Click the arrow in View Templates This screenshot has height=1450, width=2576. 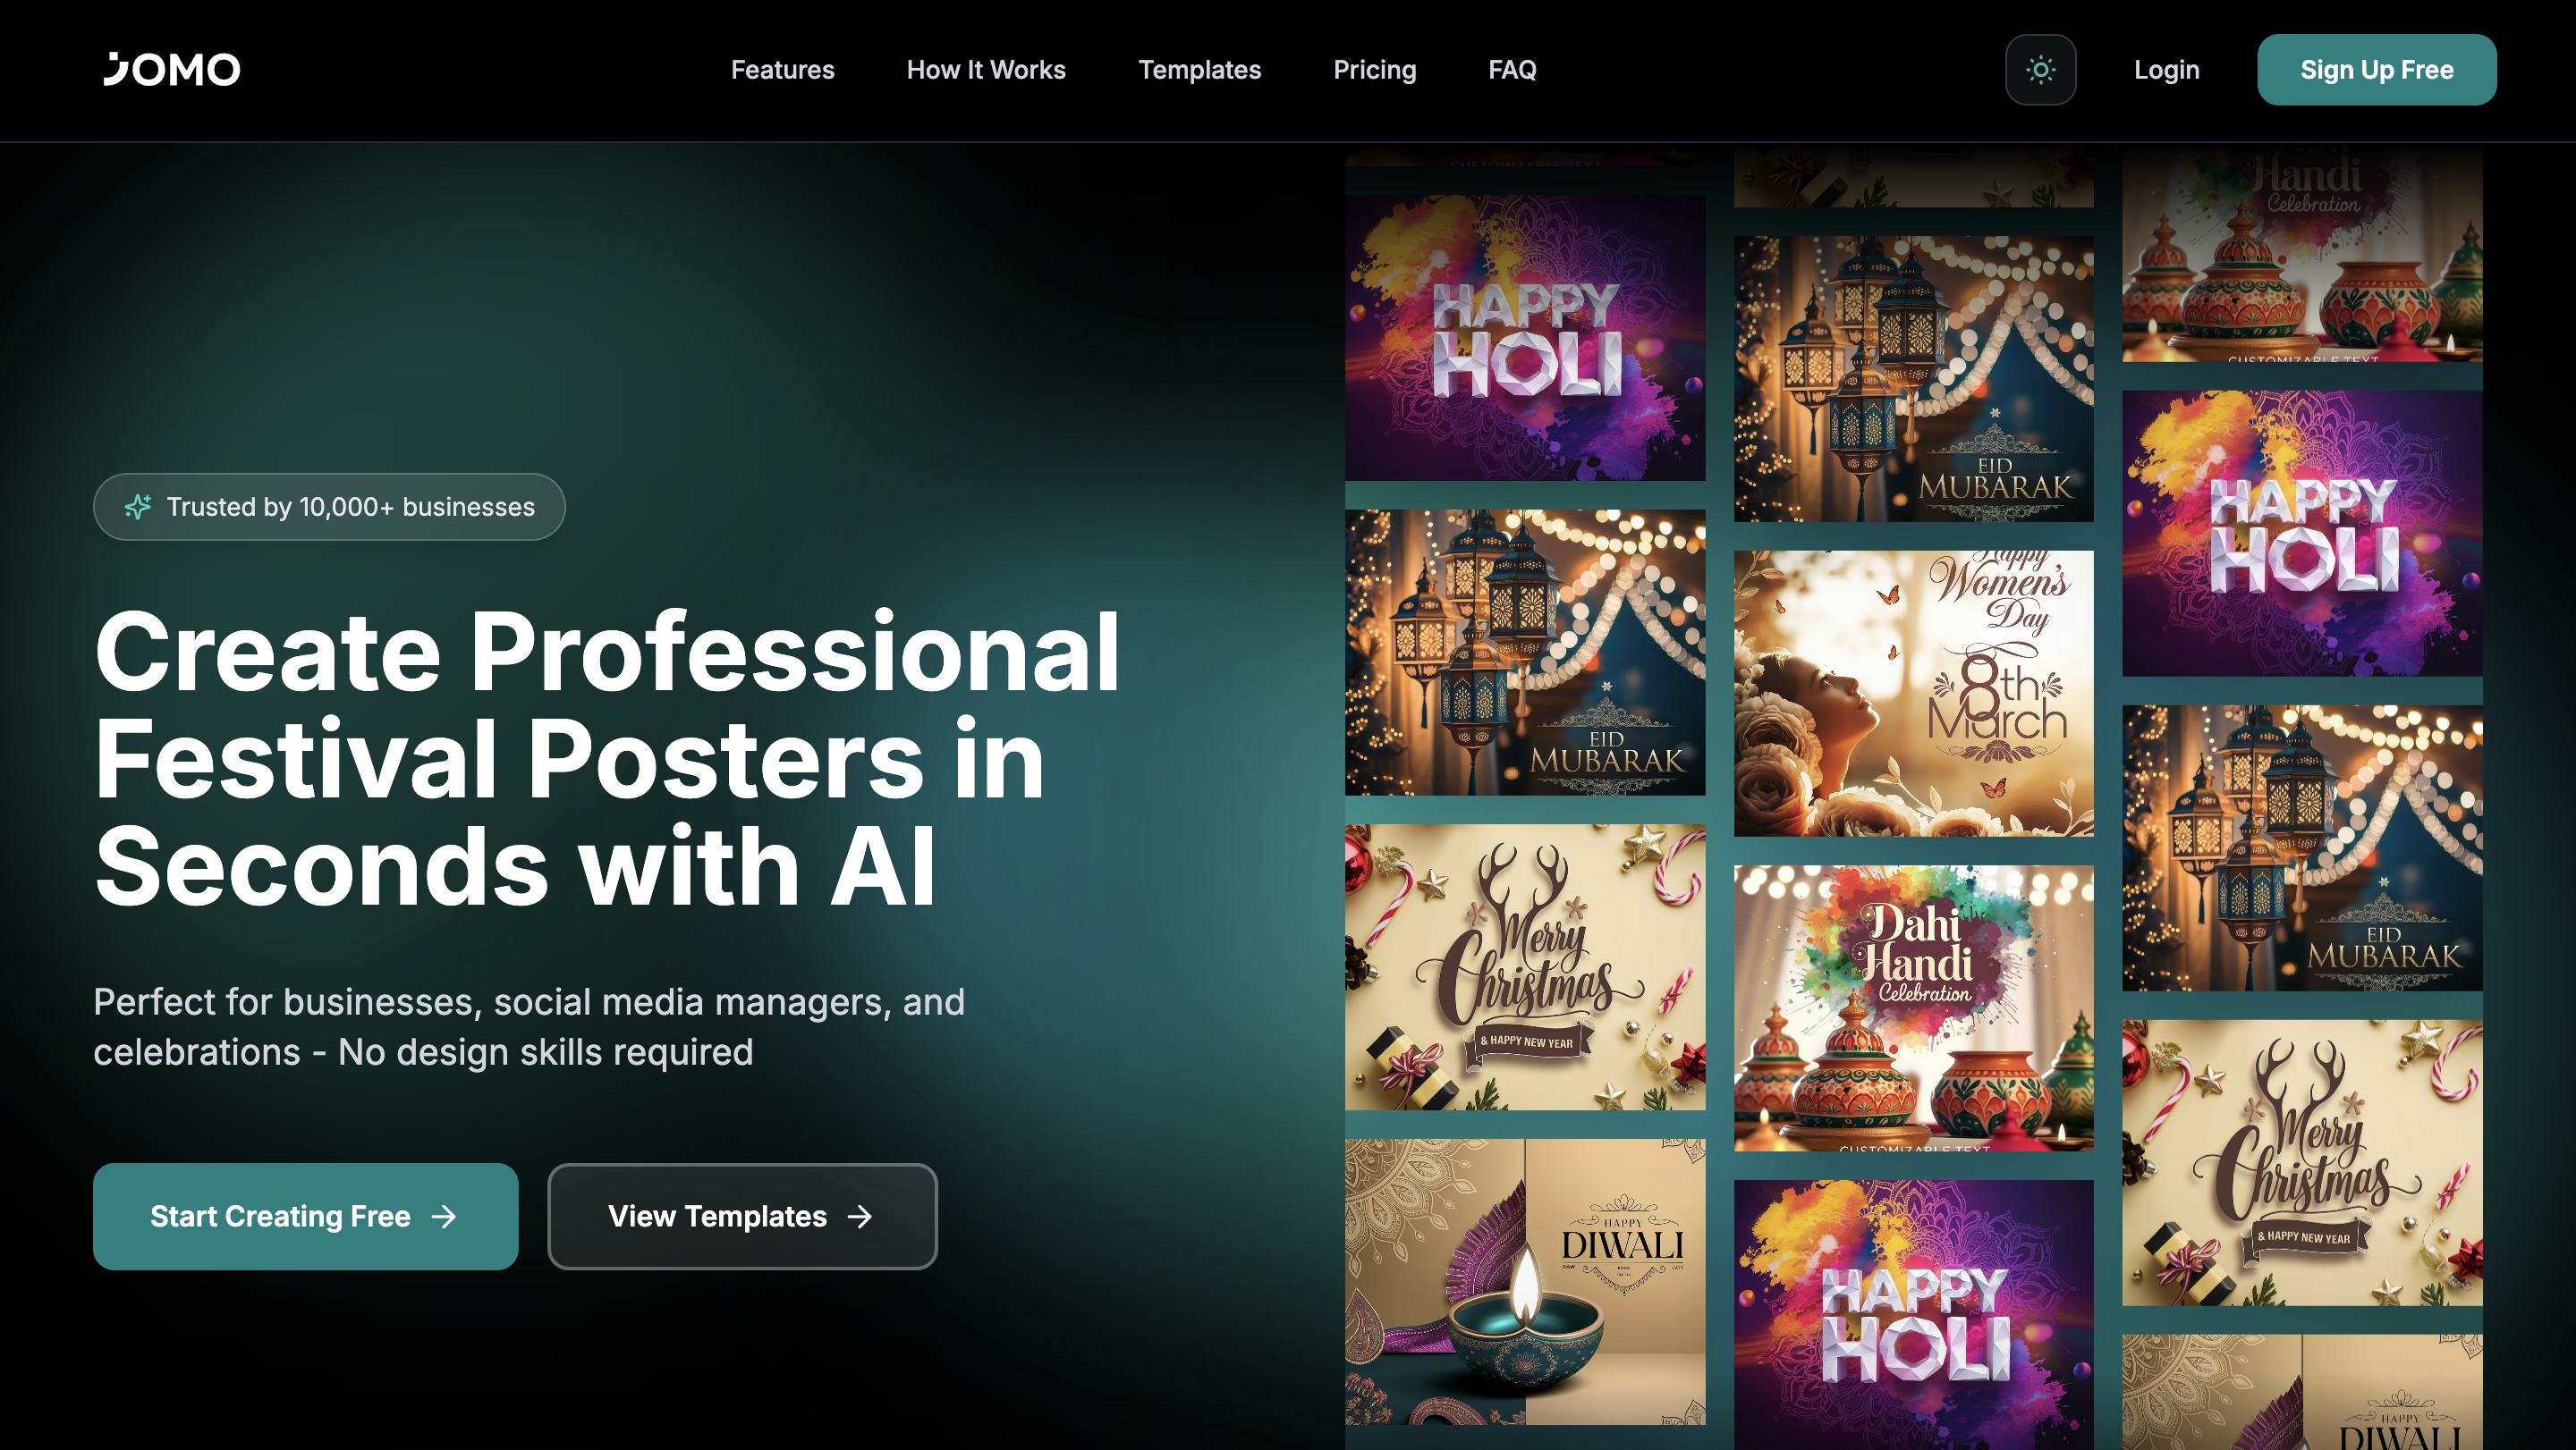coord(860,1216)
